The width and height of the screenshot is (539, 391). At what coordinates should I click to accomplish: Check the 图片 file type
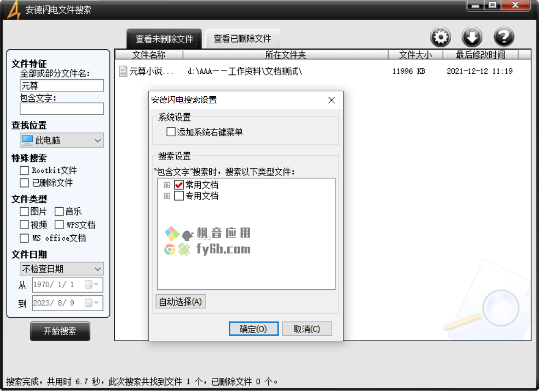(x=24, y=211)
